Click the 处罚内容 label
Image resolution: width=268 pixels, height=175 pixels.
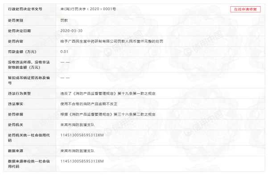[16, 41]
